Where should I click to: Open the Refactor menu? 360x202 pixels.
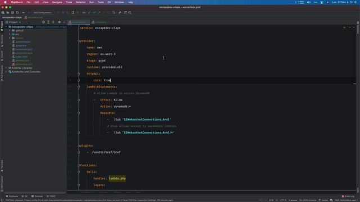click(80, 2)
